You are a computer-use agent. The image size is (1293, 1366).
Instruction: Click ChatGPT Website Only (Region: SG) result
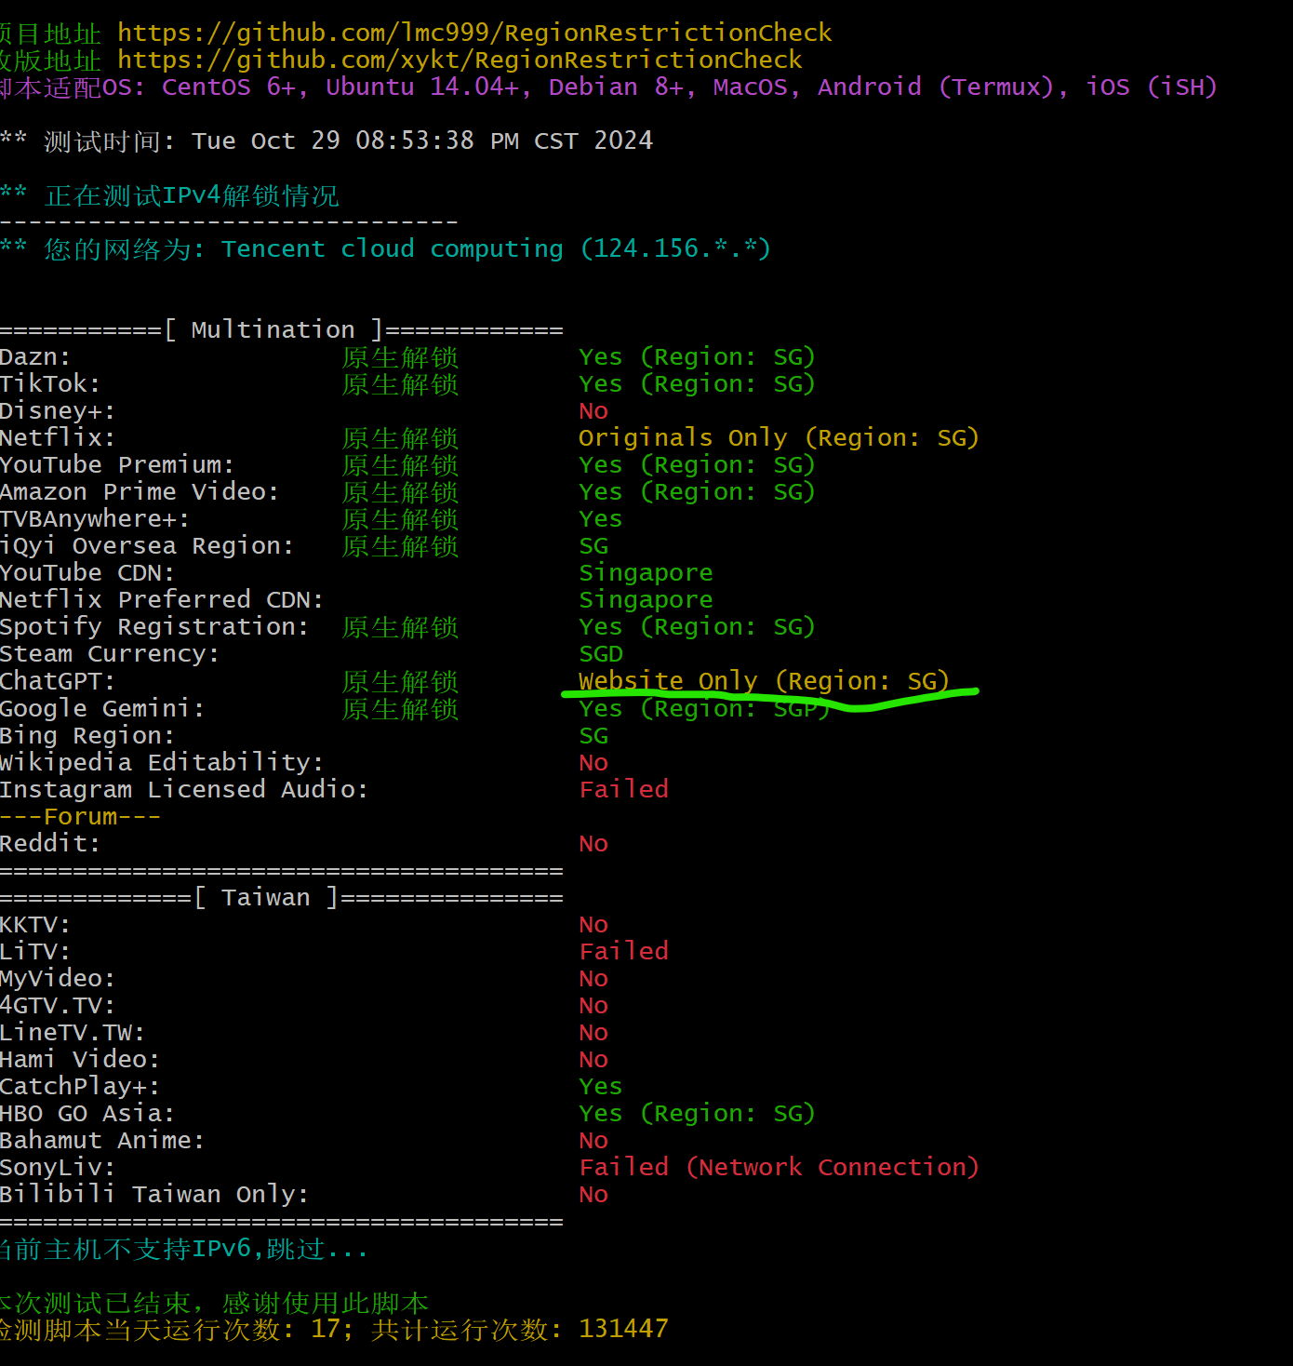764,681
